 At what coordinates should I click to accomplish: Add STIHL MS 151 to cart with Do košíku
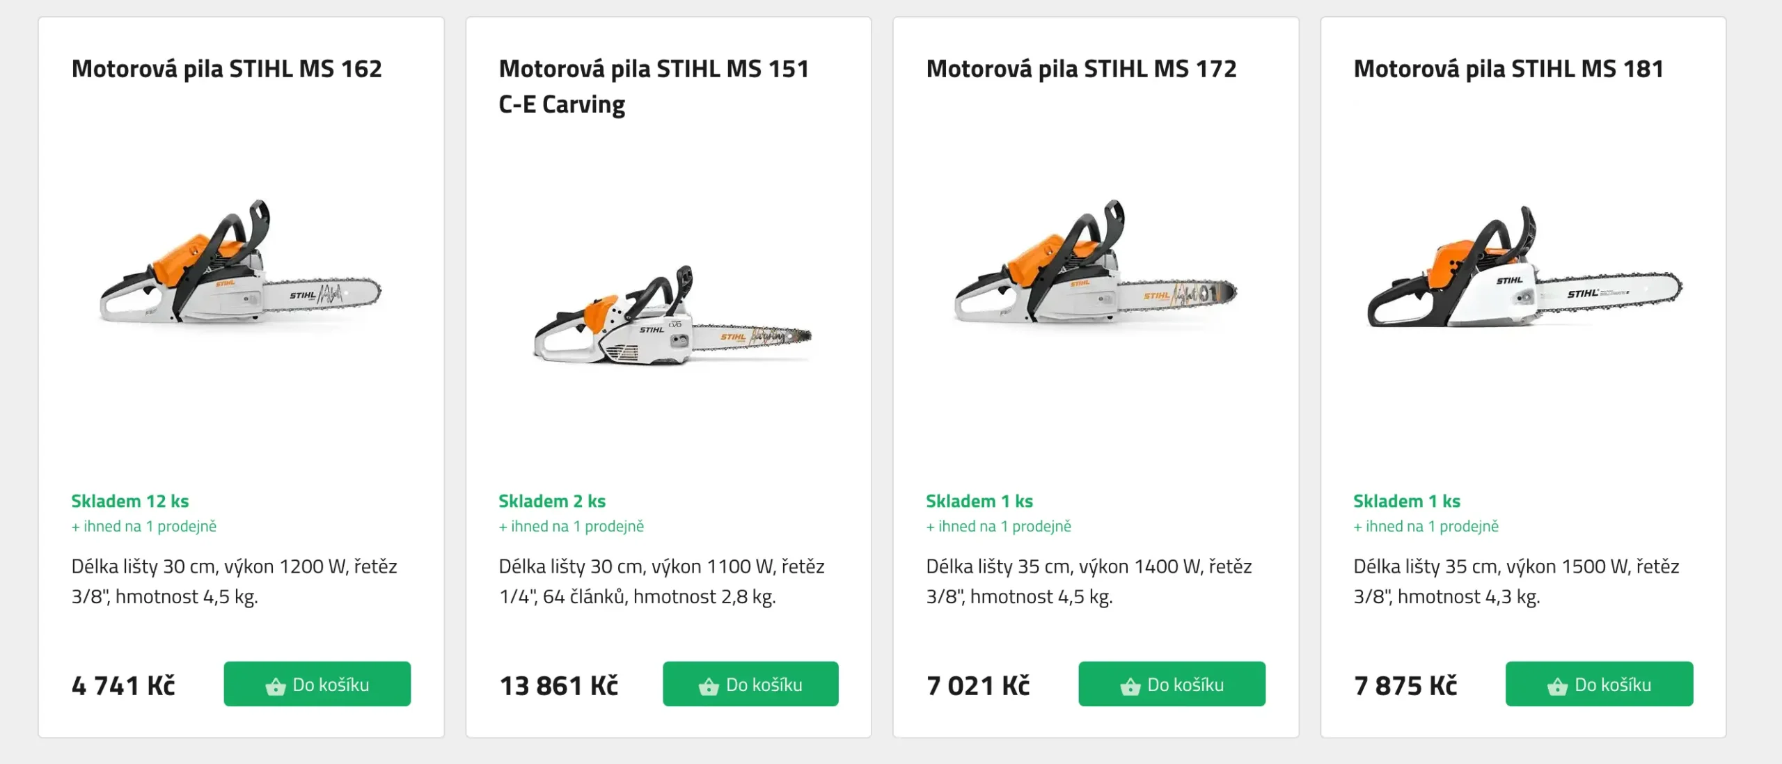[750, 685]
